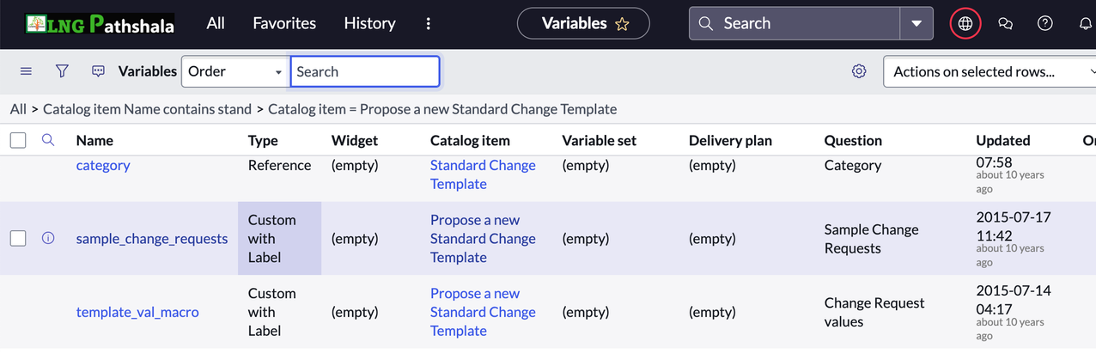Expand the global search options arrow
1096x354 pixels.
pos(916,24)
